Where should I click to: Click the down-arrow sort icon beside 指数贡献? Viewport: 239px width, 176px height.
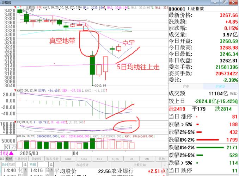coord(165,165)
